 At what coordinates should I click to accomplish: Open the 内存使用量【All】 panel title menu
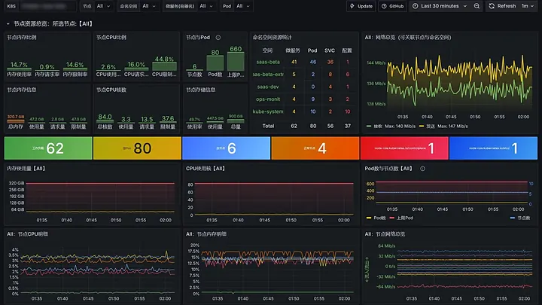[26, 169]
